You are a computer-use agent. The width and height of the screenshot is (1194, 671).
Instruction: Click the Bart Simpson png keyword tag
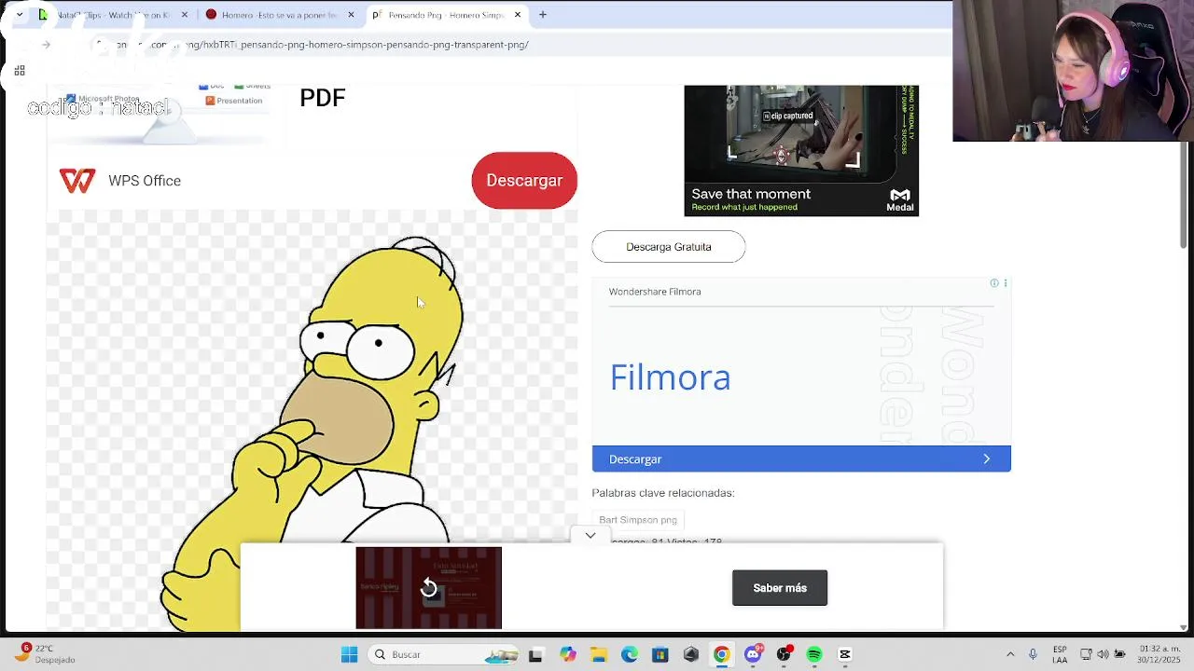point(638,520)
